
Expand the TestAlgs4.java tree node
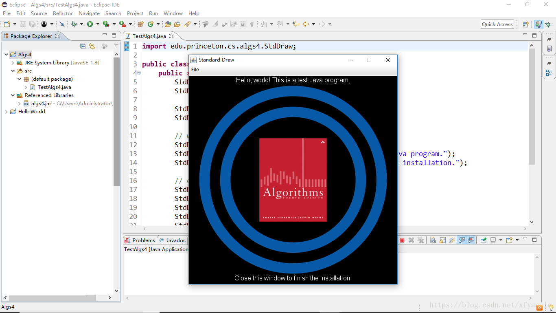[26, 87]
